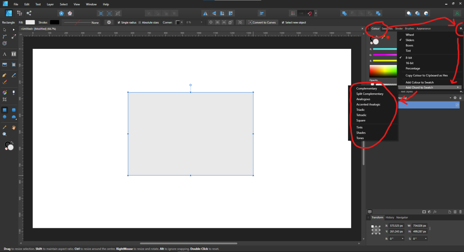Pick the Ellipse shape tool
The image size is (464, 252).
click(5, 117)
